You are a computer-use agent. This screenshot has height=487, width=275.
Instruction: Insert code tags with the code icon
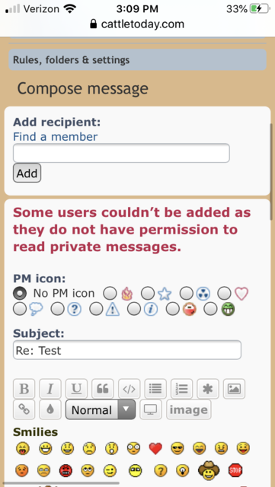129,389
